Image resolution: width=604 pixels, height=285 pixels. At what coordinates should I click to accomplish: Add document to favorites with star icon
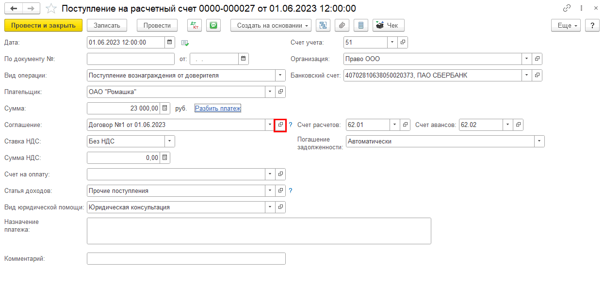click(50, 8)
